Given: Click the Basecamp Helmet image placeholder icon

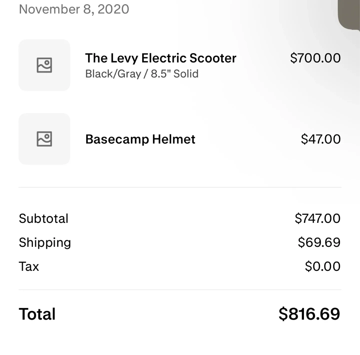Looking at the screenshot, I should tap(44, 139).
